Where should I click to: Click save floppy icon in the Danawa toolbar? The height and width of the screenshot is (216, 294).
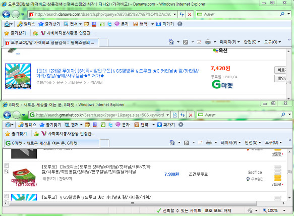94,24
